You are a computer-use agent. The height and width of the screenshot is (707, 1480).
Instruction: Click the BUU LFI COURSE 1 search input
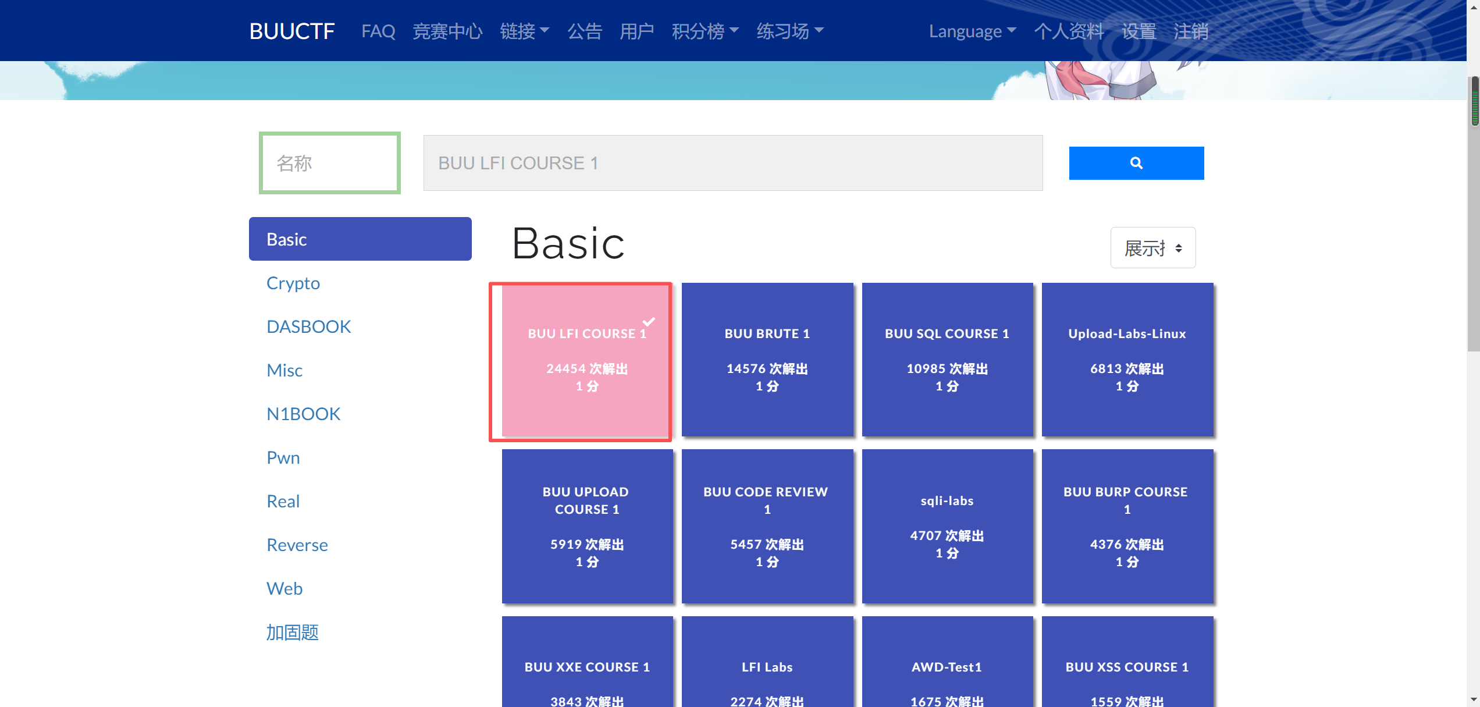(x=732, y=163)
